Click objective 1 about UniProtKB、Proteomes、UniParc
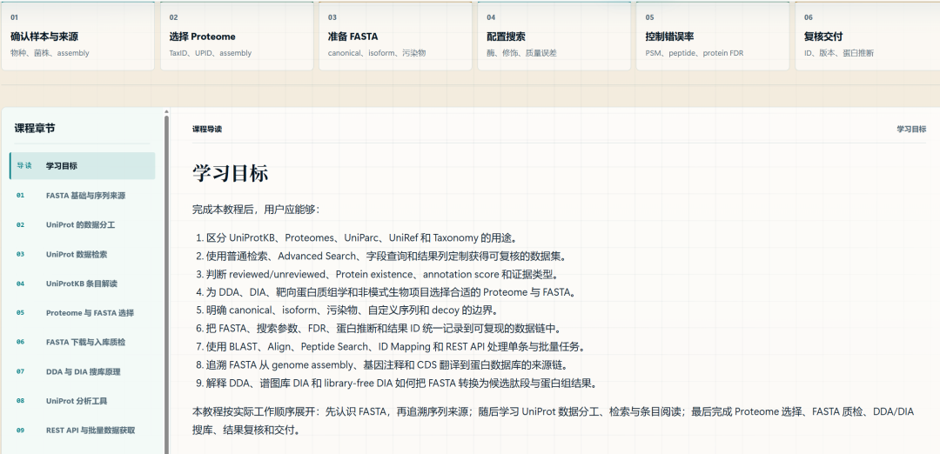The height and width of the screenshot is (454, 940). (x=357, y=237)
